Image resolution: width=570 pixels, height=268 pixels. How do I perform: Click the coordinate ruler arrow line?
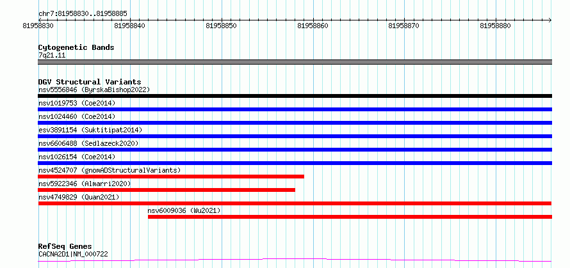(x=295, y=20)
